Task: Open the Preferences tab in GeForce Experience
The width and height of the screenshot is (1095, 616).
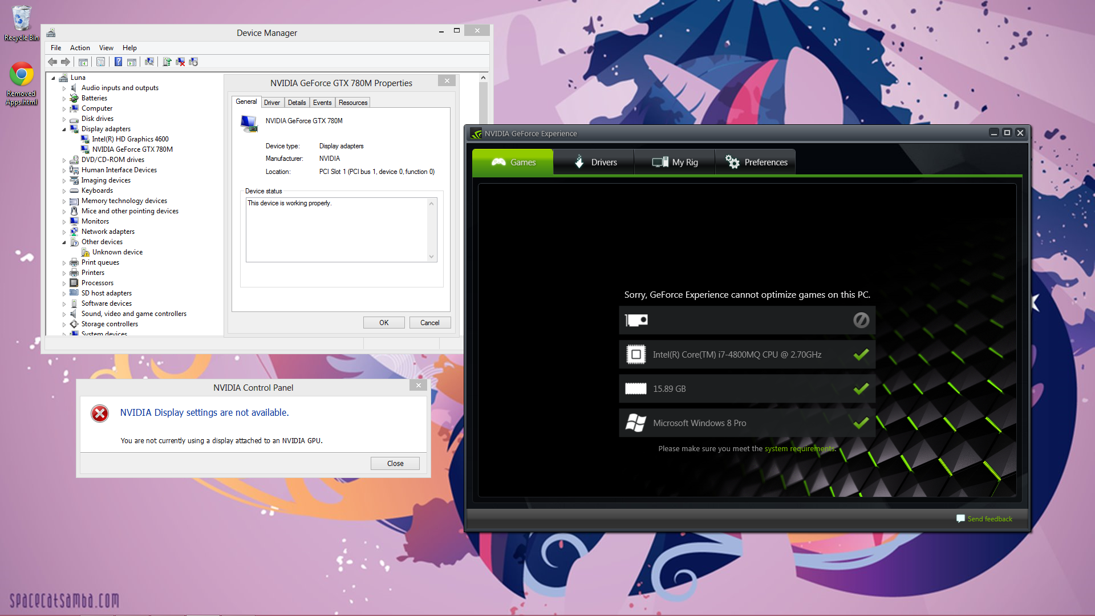Action: [756, 162]
